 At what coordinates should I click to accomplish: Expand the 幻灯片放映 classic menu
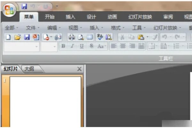167,28
